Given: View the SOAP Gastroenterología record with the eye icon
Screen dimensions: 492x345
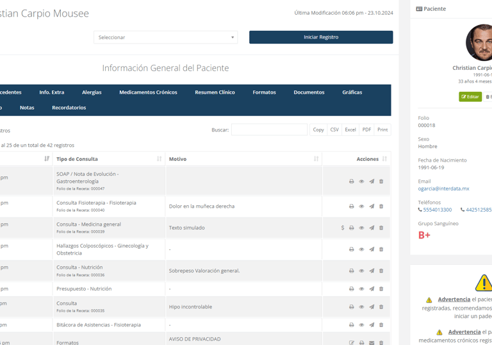Looking at the screenshot, I should coord(361,181).
